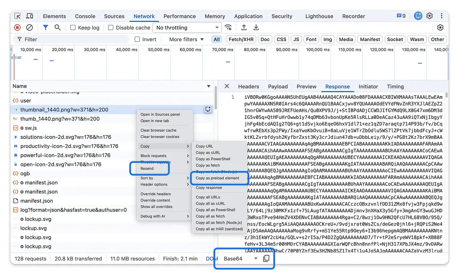The image size is (459, 280).
Task: Filter by Img requests
Action: [327, 39]
